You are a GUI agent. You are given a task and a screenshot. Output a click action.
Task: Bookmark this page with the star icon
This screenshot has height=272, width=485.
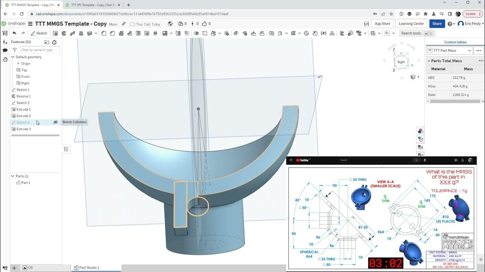pyautogui.click(x=391, y=14)
